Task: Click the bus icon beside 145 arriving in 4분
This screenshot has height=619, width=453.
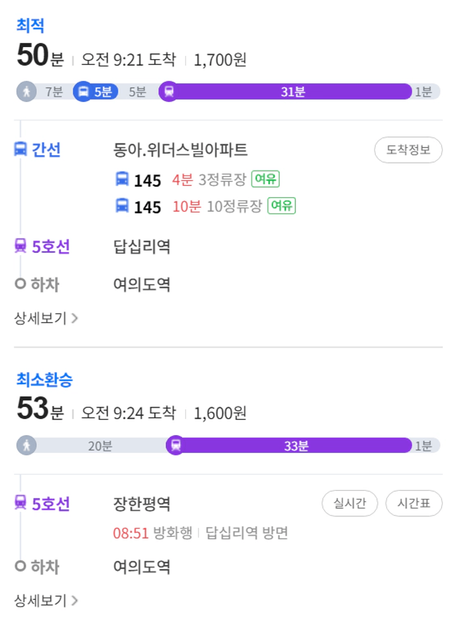Action: click(122, 179)
